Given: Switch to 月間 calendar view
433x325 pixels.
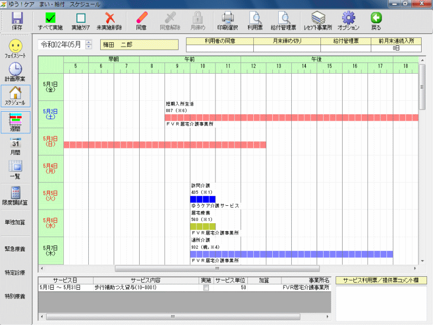Looking at the screenshot, I should pos(16,146).
